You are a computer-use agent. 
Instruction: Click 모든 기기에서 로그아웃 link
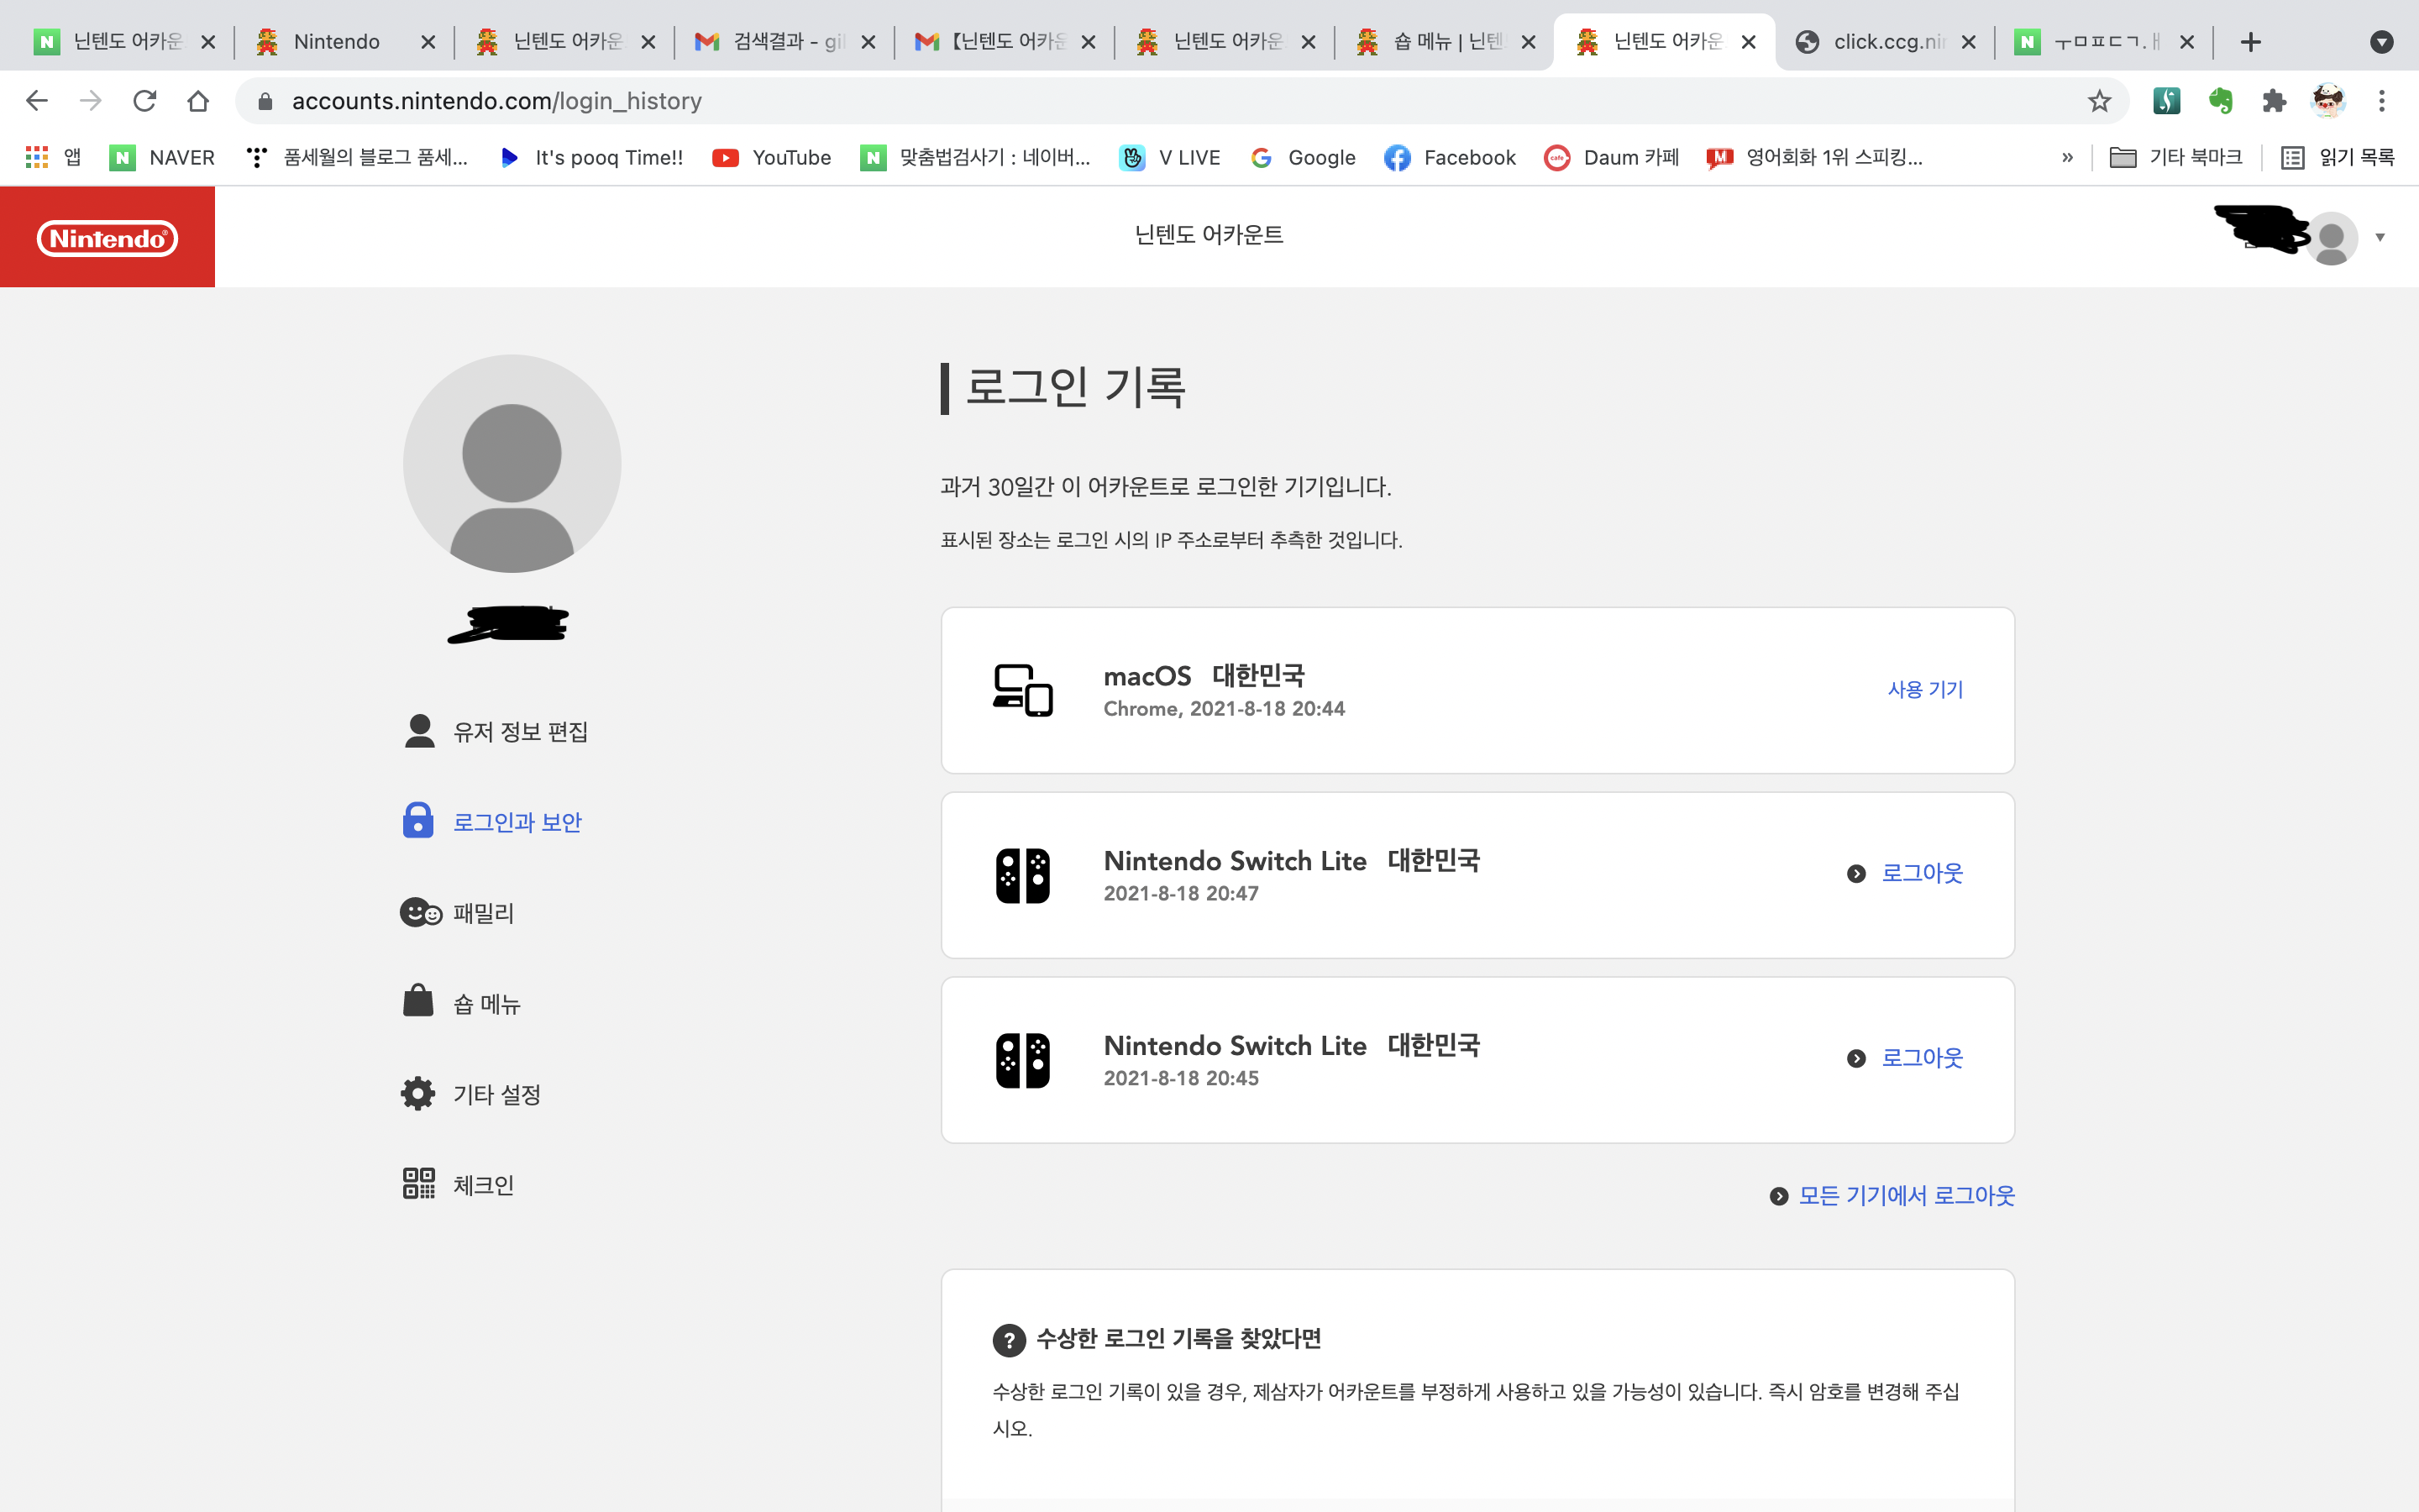pyautogui.click(x=1905, y=1196)
